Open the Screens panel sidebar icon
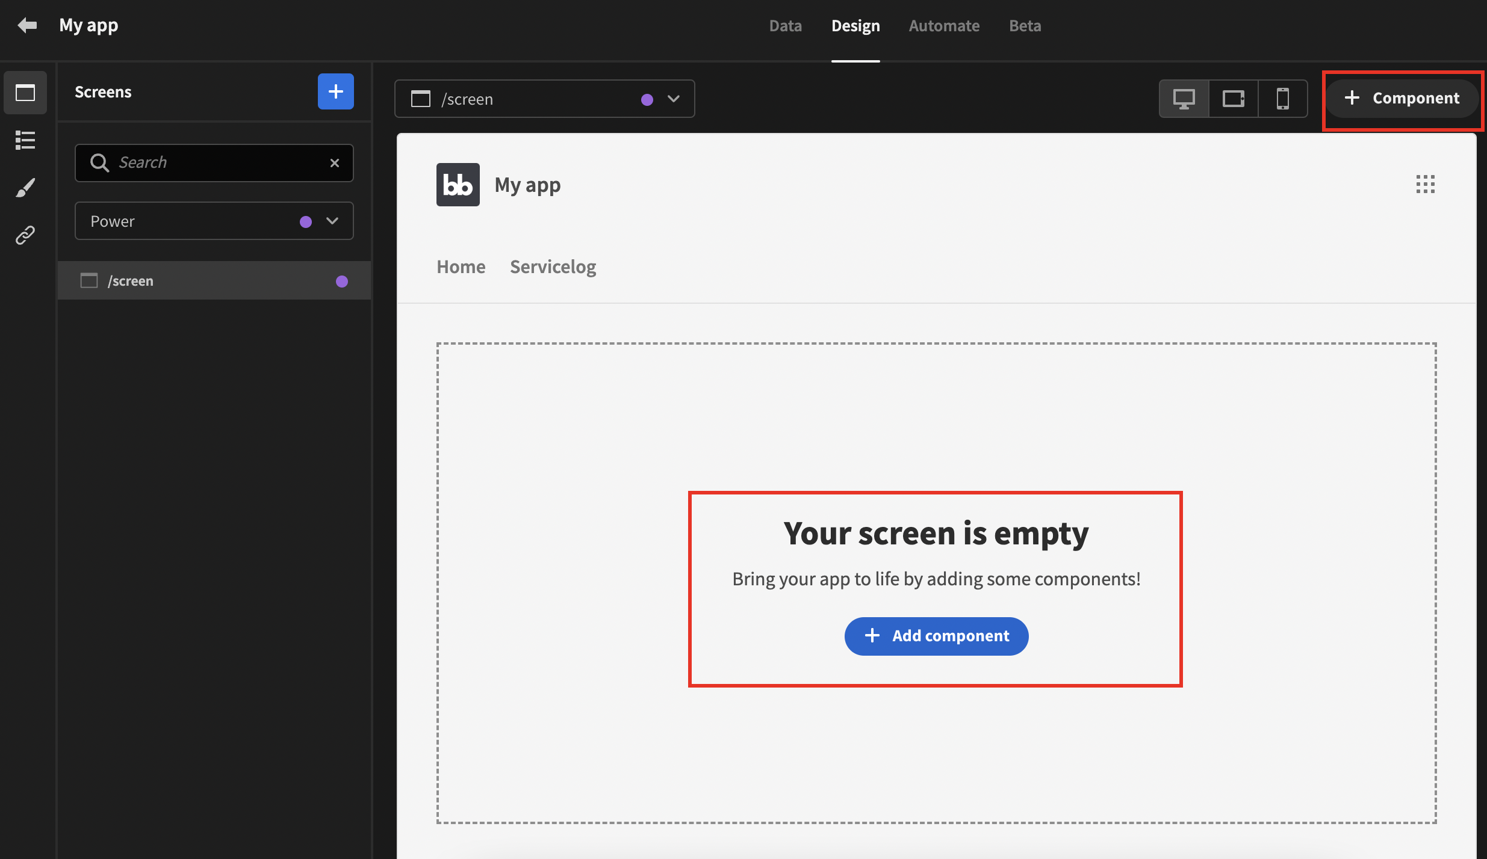 (25, 93)
